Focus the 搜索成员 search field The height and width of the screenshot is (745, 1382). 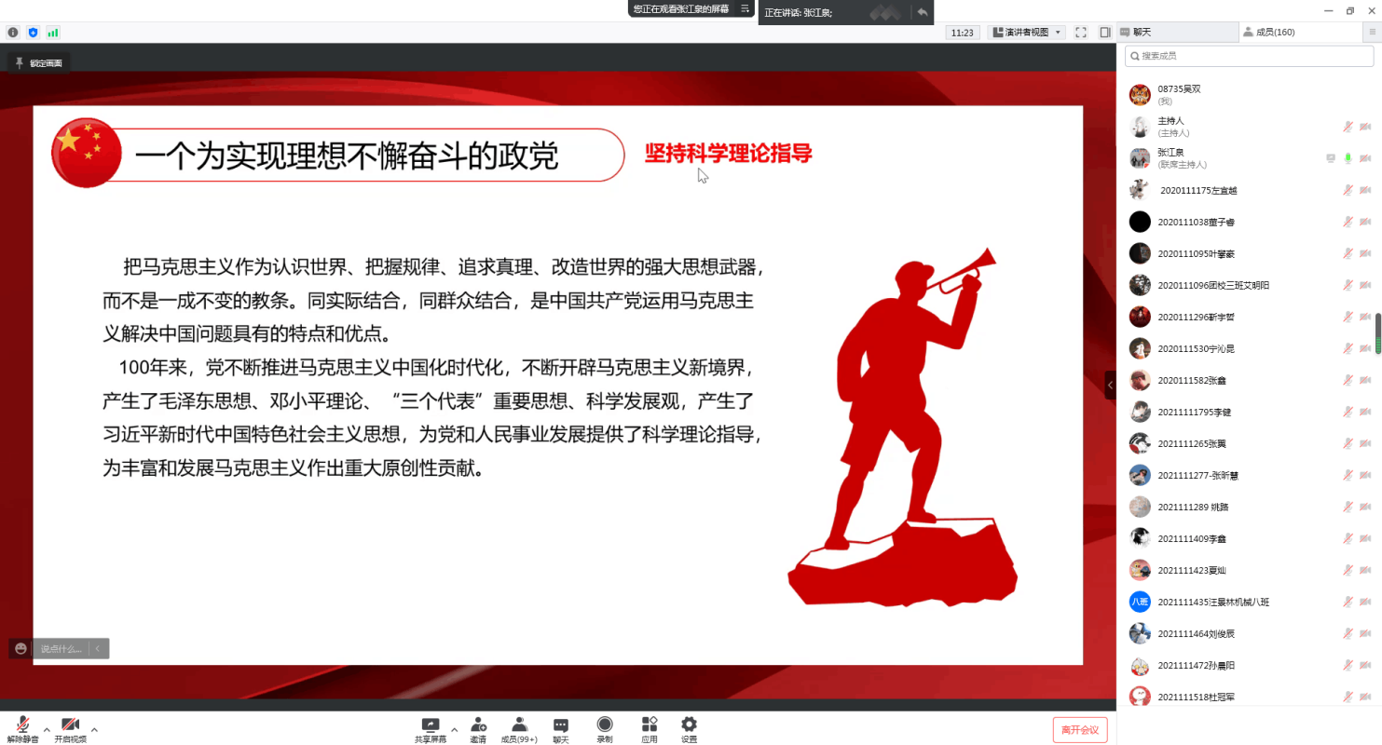[x=1249, y=56]
